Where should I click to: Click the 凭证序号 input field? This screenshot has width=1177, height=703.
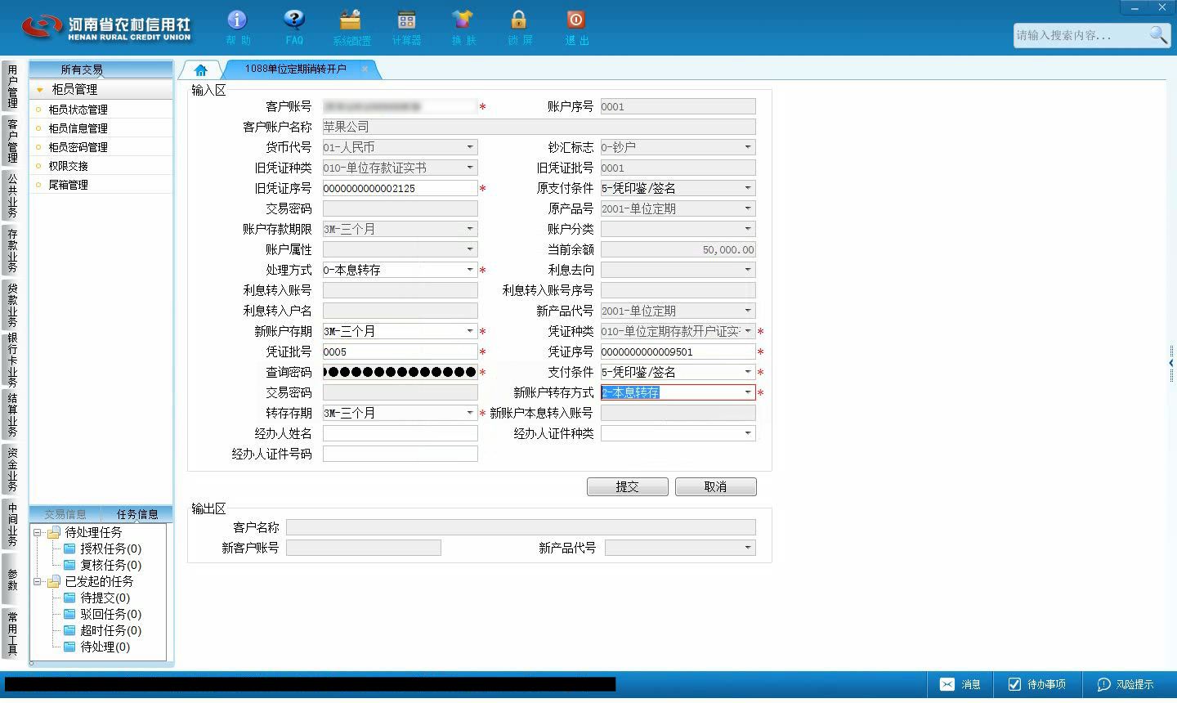click(x=678, y=351)
